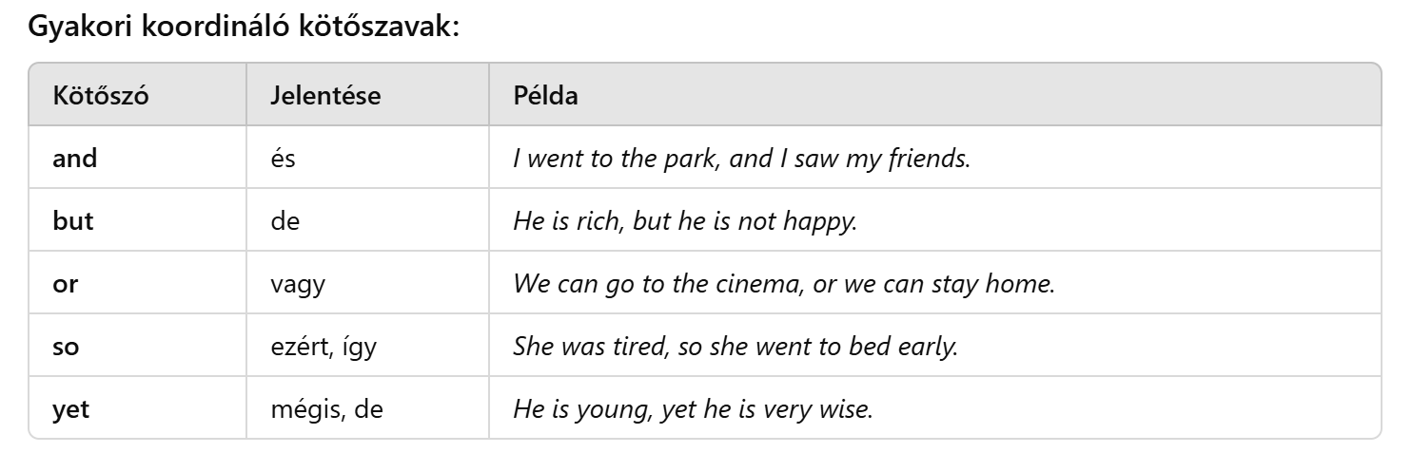Select the 'but' conjunction cell
The image size is (1412, 453).
73,221
